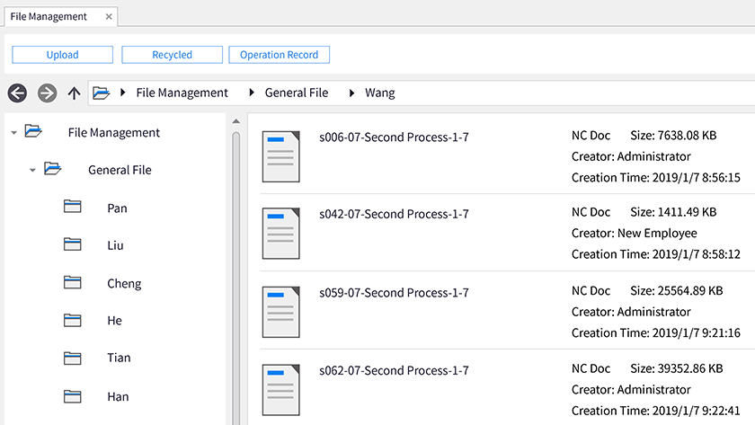Open the Operation Record button

click(280, 55)
